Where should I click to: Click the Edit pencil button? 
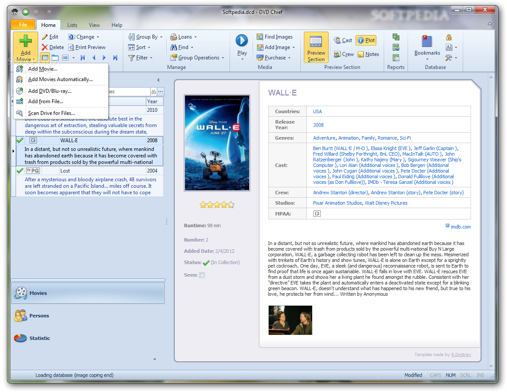[x=50, y=37]
